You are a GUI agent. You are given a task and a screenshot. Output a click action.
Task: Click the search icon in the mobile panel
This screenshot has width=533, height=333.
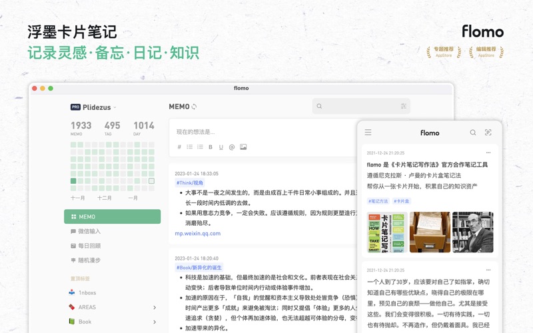click(x=473, y=132)
